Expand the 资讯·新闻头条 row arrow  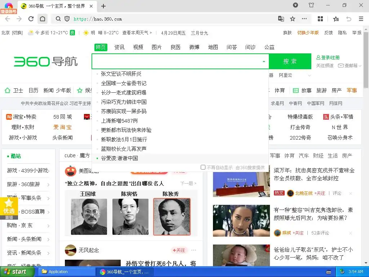click(x=48, y=253)
